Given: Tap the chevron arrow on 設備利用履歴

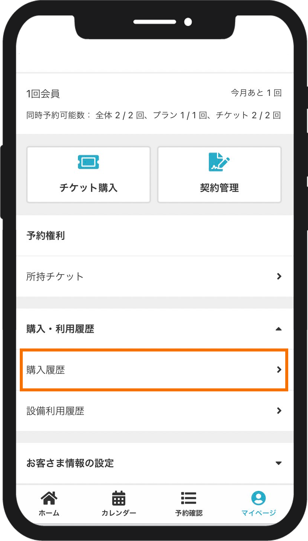Looking at the screenshot, I should [279, 411].
